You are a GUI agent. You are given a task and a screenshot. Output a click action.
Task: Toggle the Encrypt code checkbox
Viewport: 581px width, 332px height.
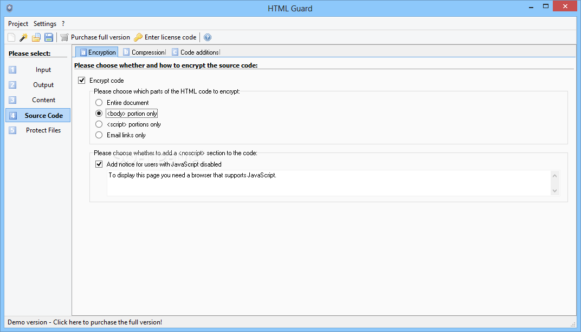pyautogui.click(x=82, y=80)
